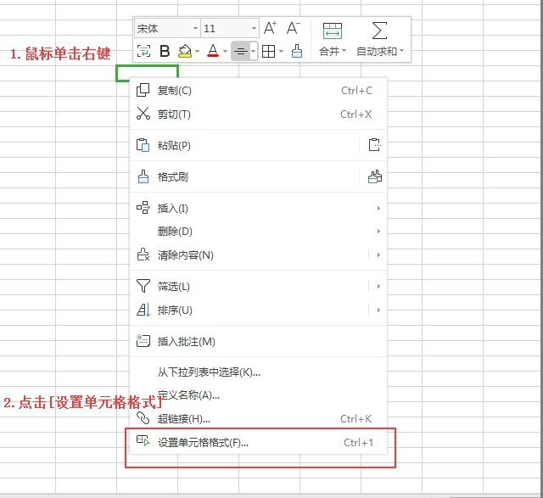
Task: Apply yellow fill color bucket icon
Action: click(x=185, y=51)
